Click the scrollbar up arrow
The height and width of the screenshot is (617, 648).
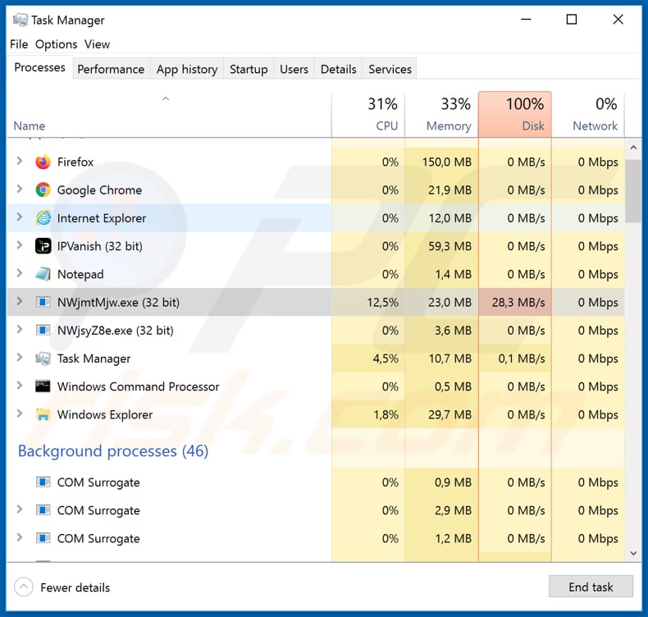pos(633,147)
